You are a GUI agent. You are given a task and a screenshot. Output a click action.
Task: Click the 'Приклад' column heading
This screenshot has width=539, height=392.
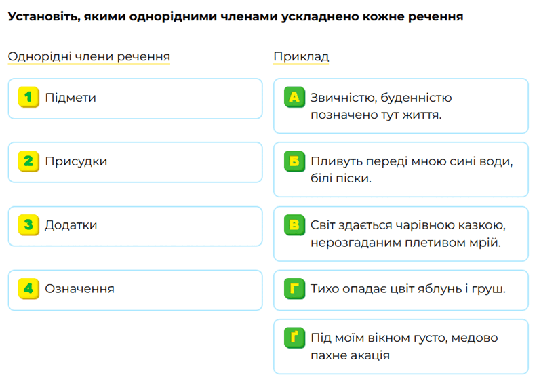pos(301,56)
